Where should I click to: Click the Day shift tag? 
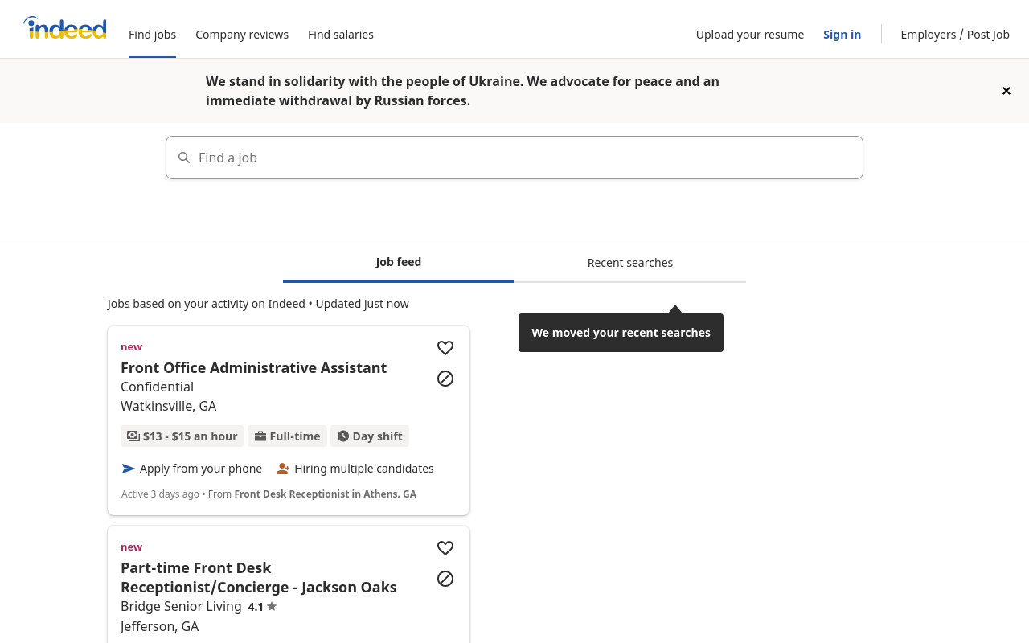tap(370, 436)
